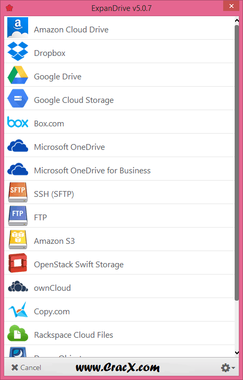
Task: Click the Google Cloud Storage hexagon icon
Action: [x=18, y=98]
